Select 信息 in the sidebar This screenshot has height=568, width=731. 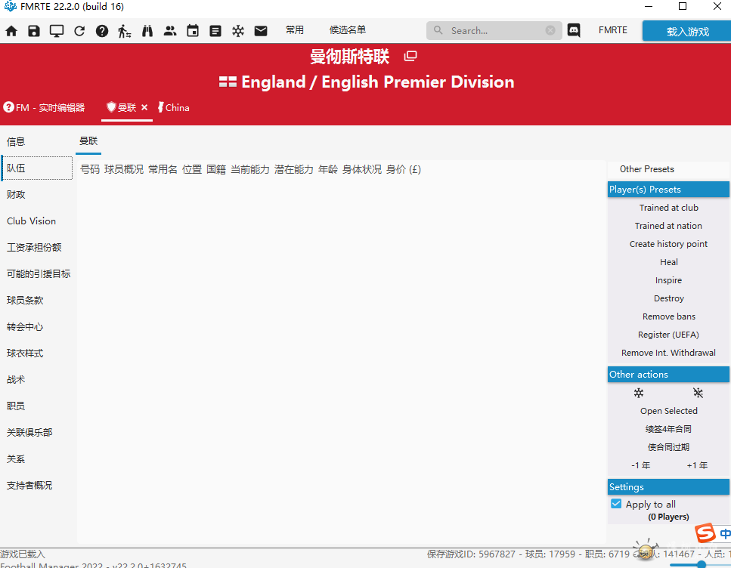click(16, 142)
